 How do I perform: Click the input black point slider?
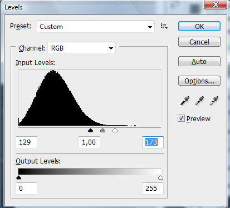click(90, 130)
